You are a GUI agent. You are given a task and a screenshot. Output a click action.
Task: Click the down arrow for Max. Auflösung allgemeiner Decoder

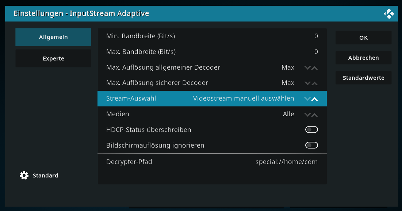307,68
